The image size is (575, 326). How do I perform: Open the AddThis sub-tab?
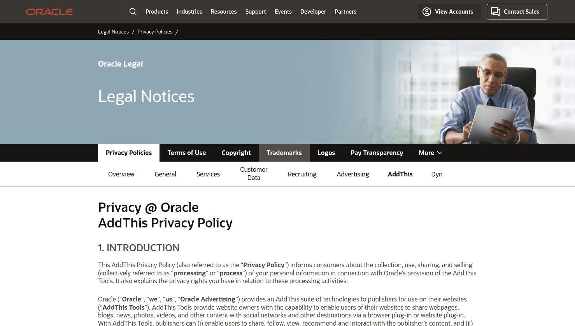click(400, 174)
